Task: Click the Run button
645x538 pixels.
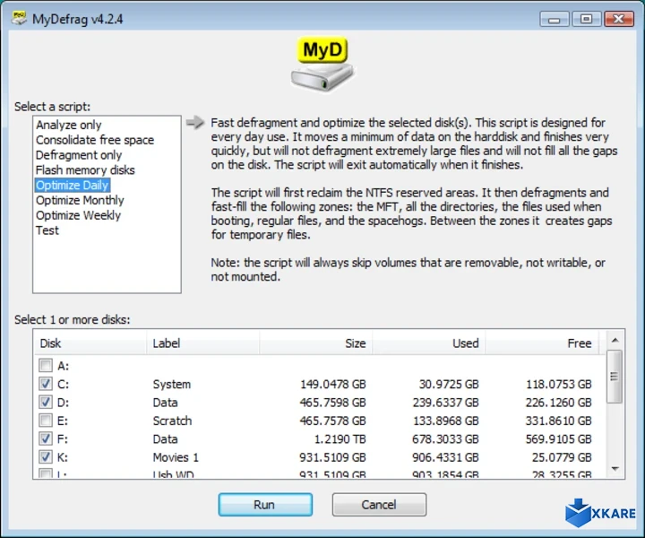Action: click(265, 505)
